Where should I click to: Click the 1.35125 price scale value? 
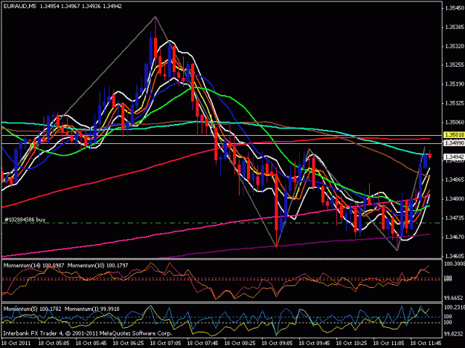(455, 103)
